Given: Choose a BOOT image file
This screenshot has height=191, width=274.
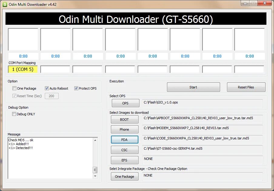Looking at the screenshot, I should pyautogui.click(x=125, y=119).
